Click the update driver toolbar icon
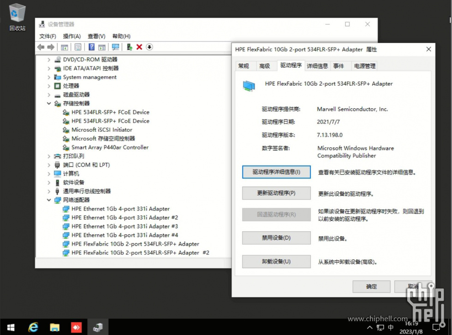The image size is (452, 335). click(x=129, y=47)
